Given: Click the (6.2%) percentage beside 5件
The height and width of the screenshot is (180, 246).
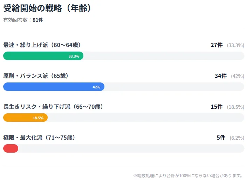Looking at the screenshot, I should click(237, 138).
